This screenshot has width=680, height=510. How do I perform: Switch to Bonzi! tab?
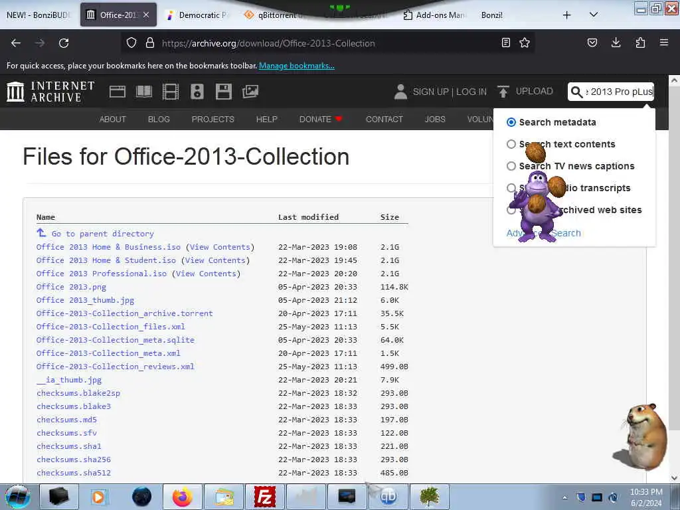[492, 15]
